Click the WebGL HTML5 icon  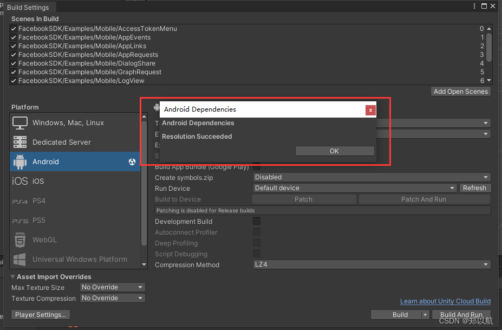20,240
